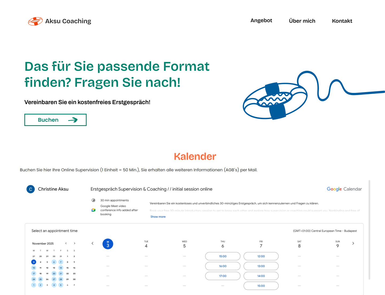Click the calendar embed vertical scrollbar

pyautogui.click(x=369, y=230)
